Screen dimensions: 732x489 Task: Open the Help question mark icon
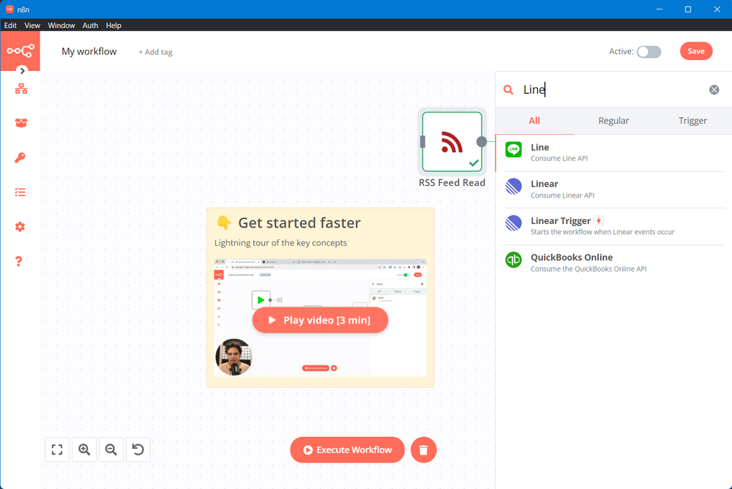(19, 261)
